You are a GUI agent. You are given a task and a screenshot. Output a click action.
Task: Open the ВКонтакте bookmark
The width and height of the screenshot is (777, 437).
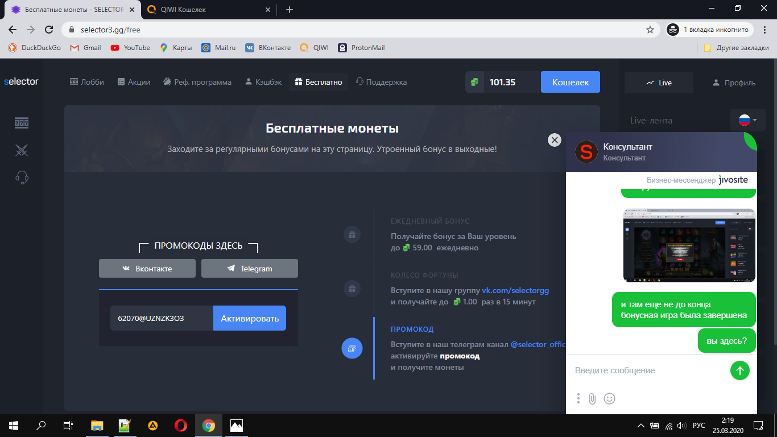tap(268, 48)
